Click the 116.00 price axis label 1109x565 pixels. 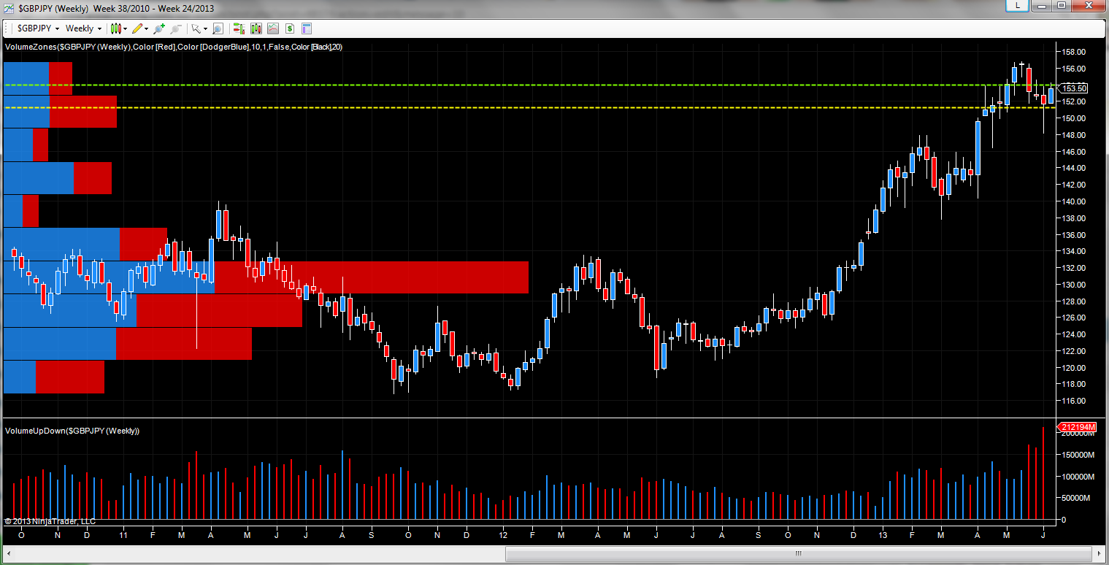1074,401
